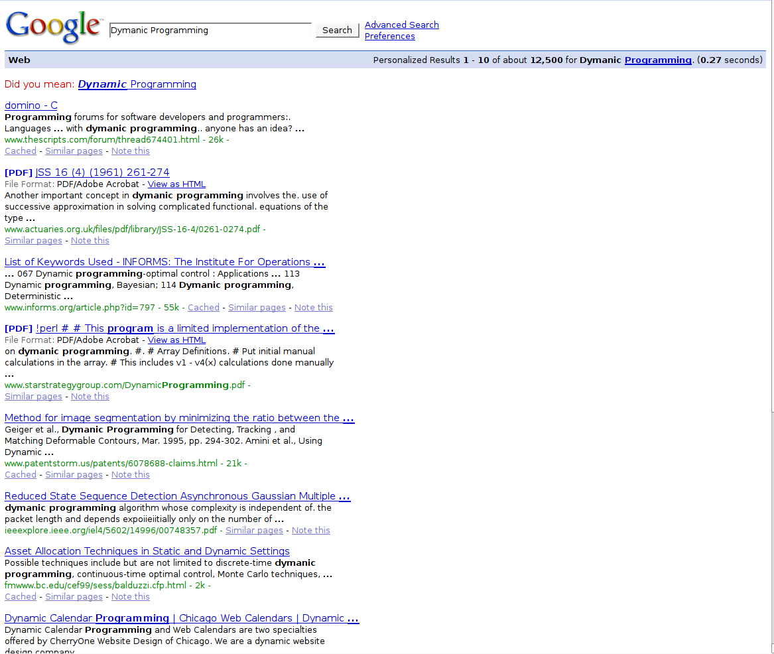Open Cached copy of informs.org result

coord(204,308)
